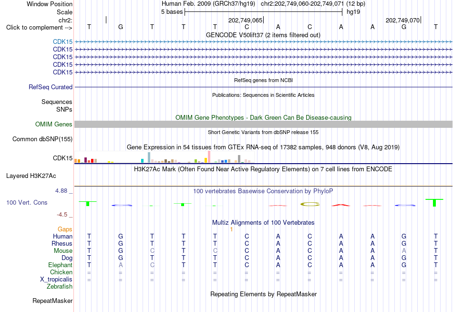Select the 'Sequences' track label
The image size is (453, 312).
(57, 102)
